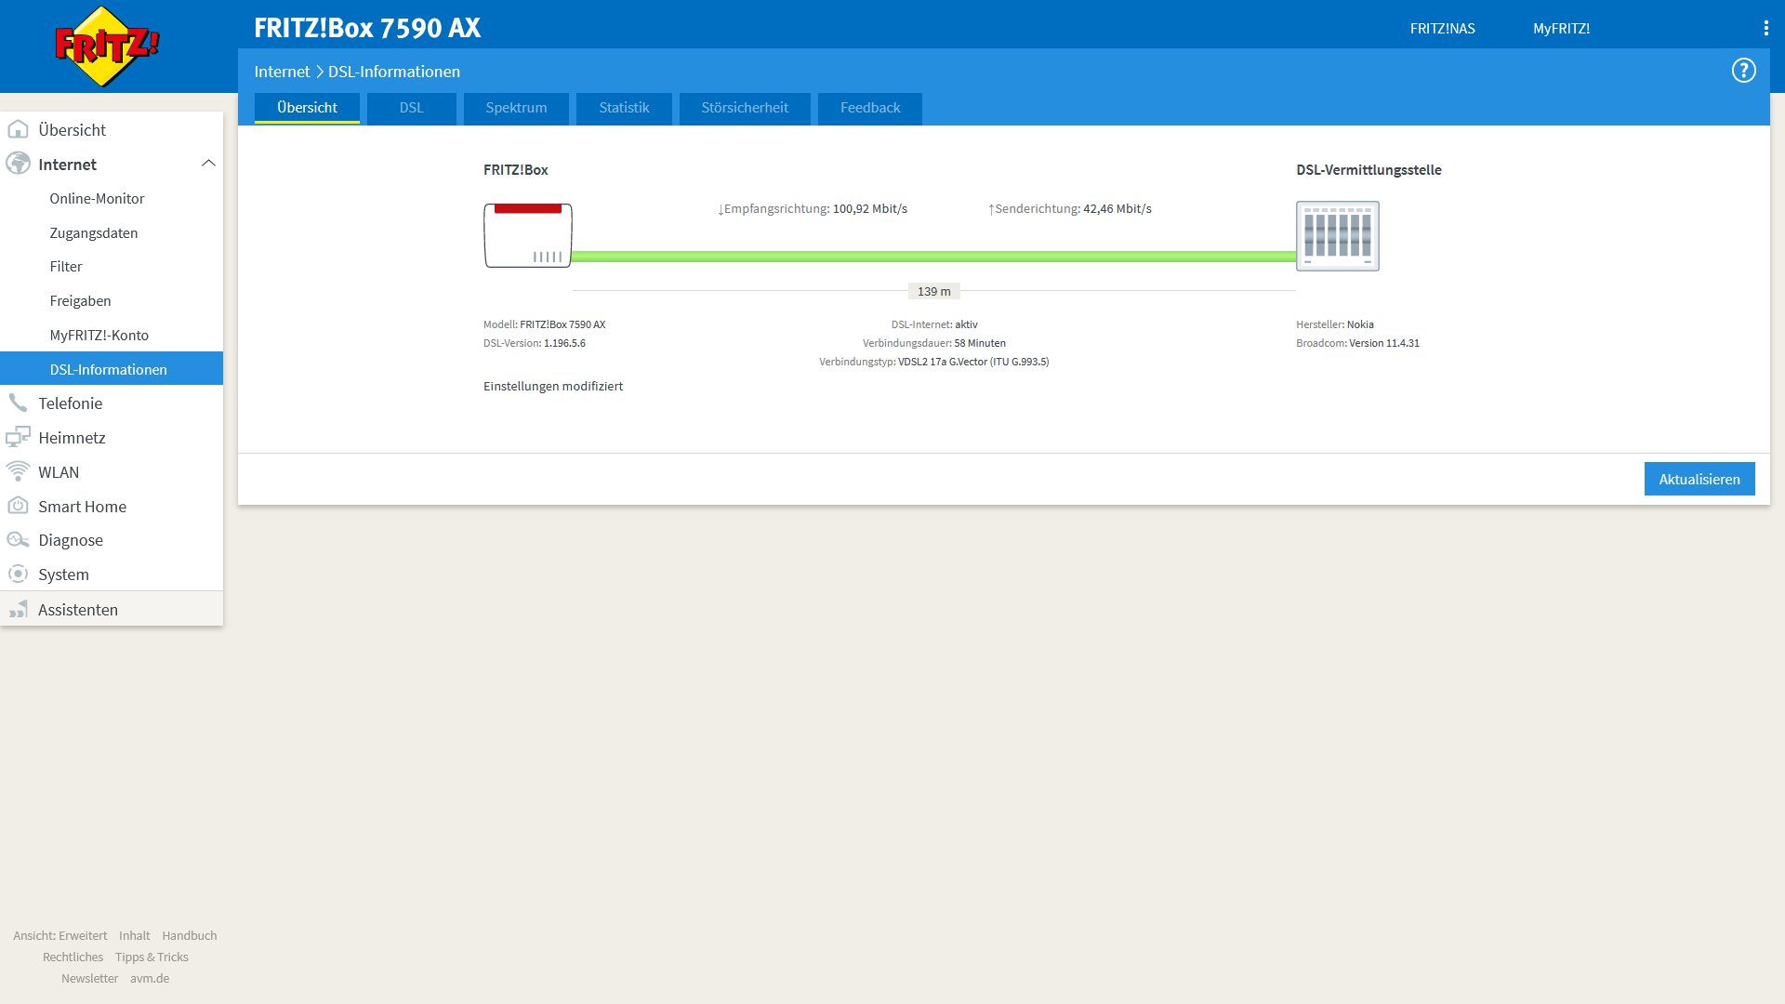Switch to the Spektrum tab
The height and width of the screenshot is (1004, 1785).
516,108
